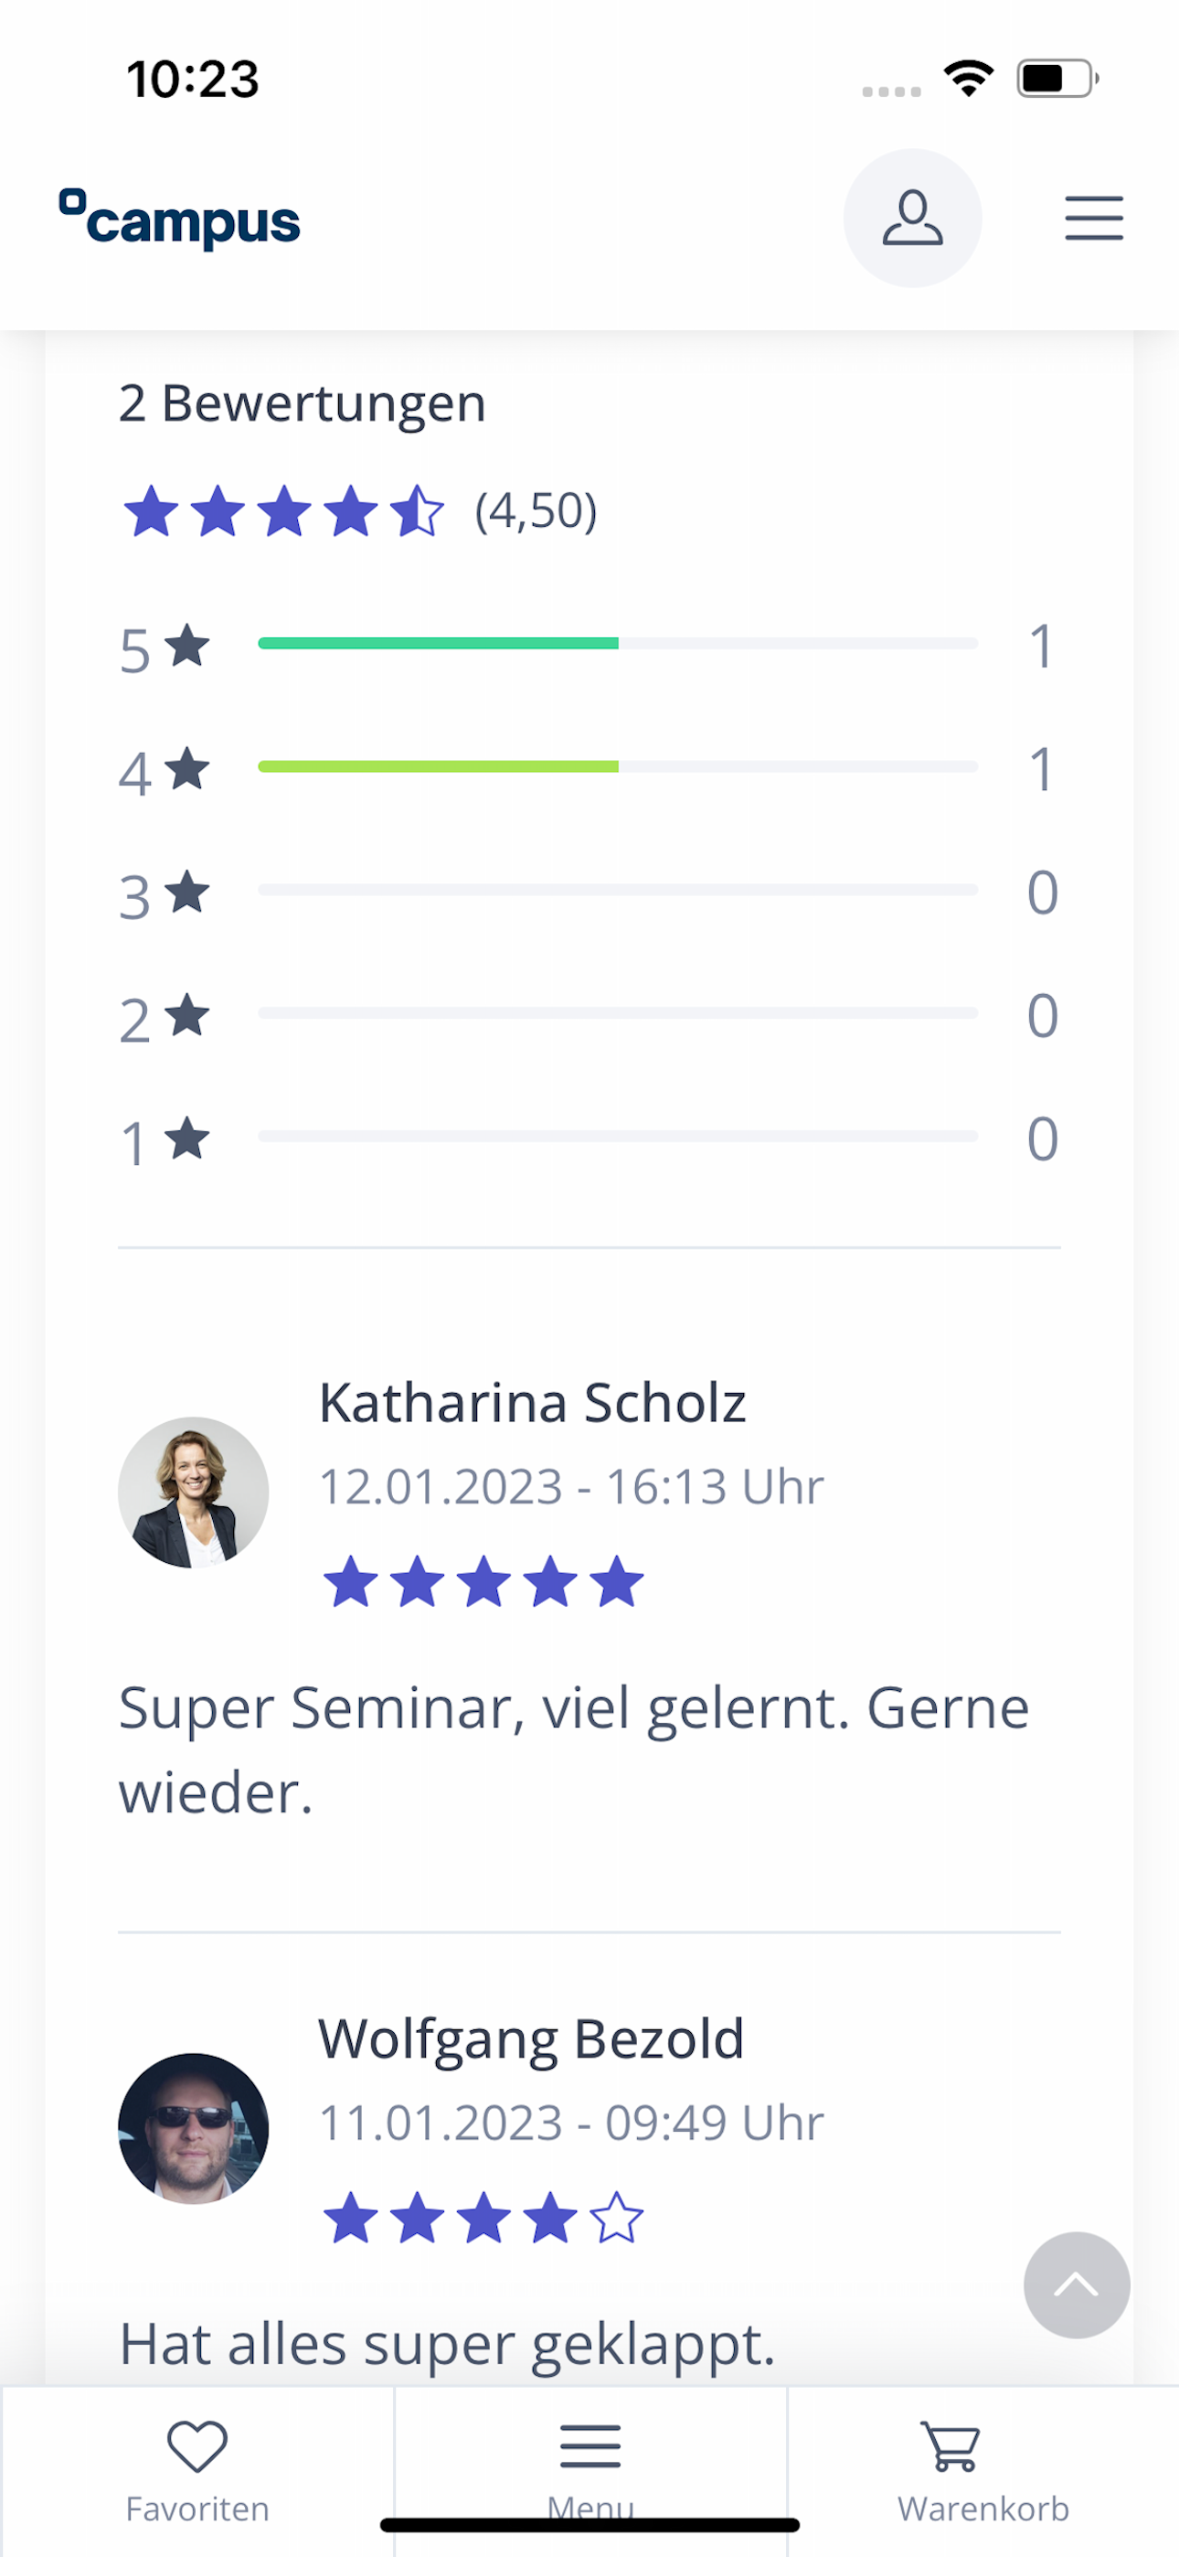Tap Katharina Scholz profile photo
The width and height of the screenshot is (1179, 2557).
click(x=194, y=1492)
